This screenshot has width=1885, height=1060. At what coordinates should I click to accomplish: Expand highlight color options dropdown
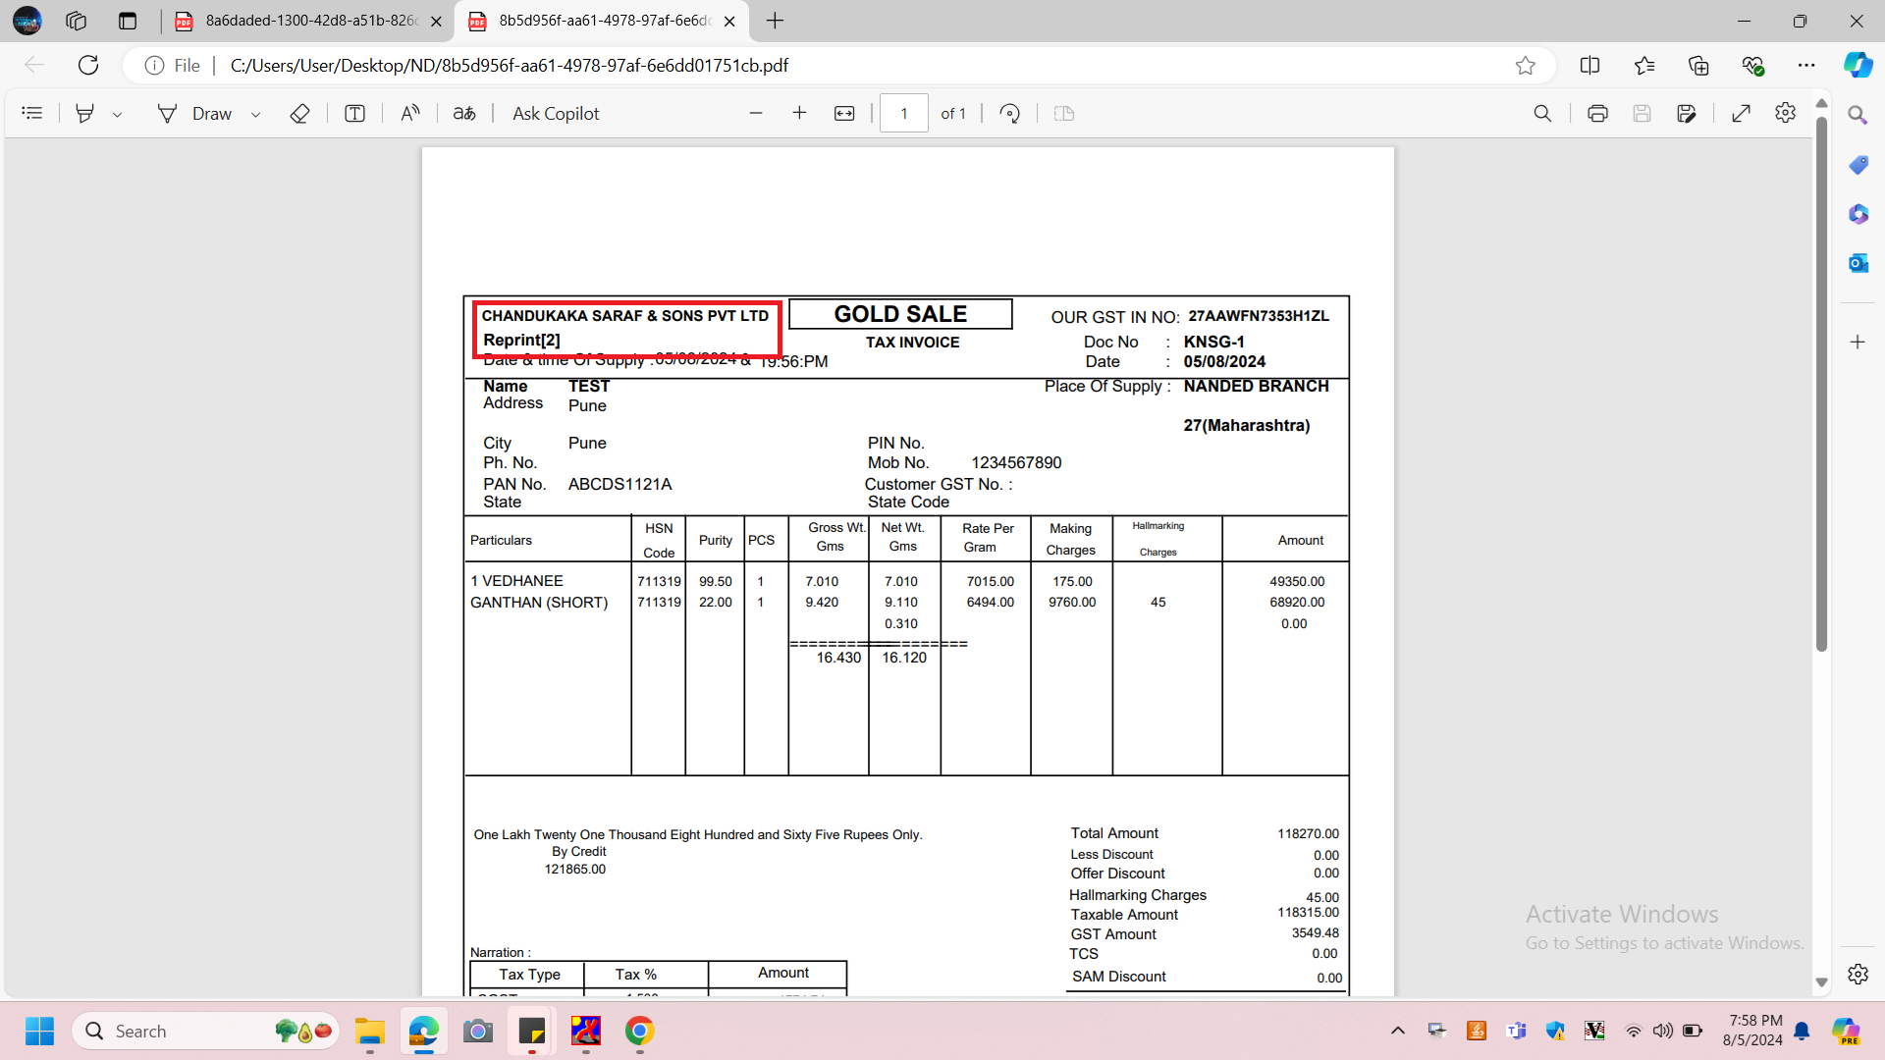coord(117,114)
